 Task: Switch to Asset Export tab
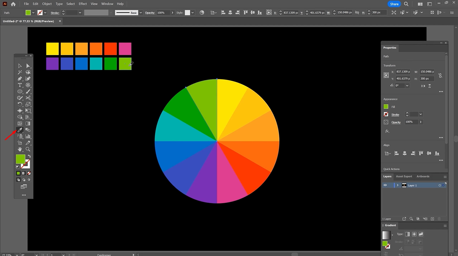[404, 176]
